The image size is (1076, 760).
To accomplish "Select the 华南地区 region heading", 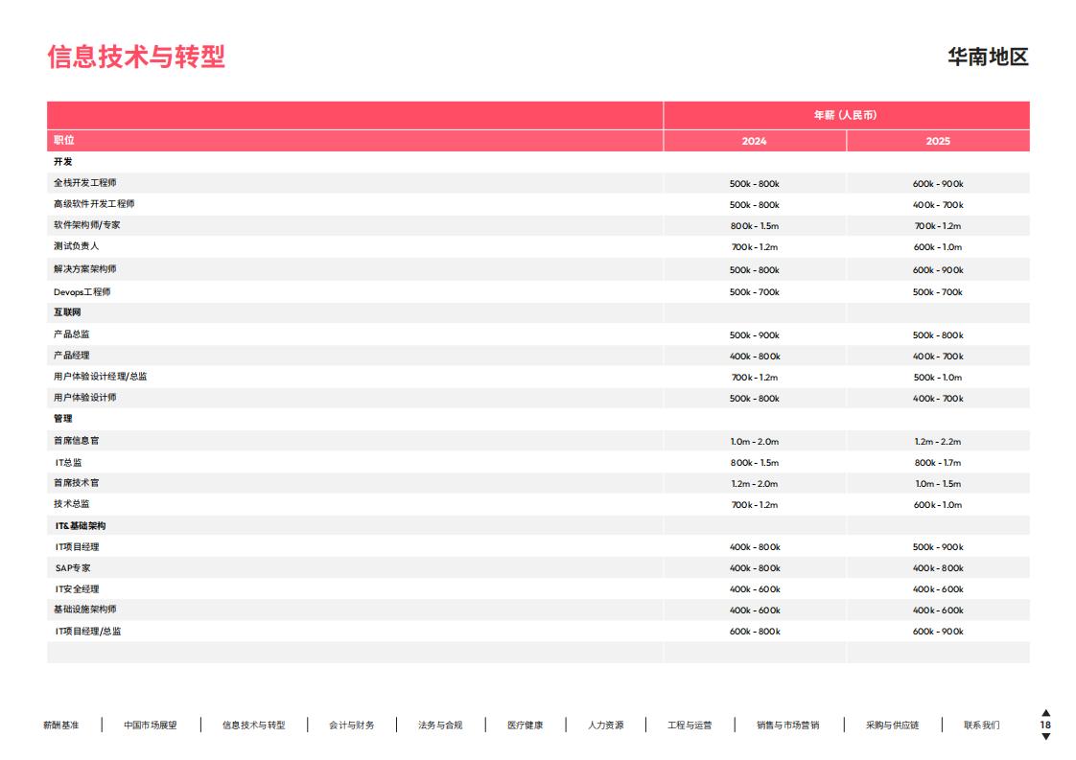I will (988, 57).
